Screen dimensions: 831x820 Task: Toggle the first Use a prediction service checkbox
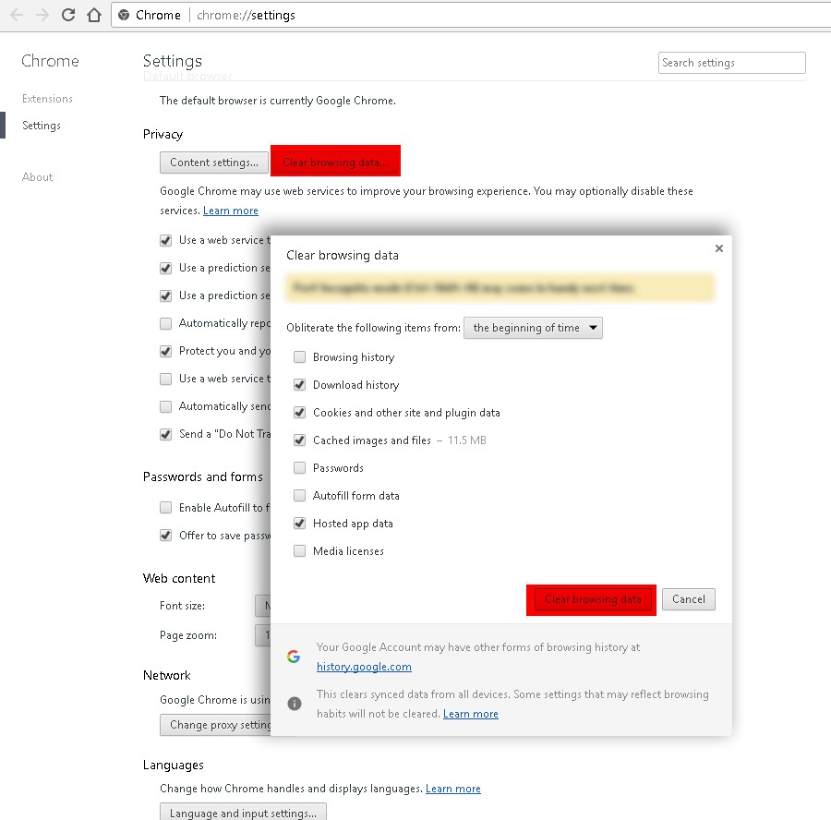click(x=166, y=268)
